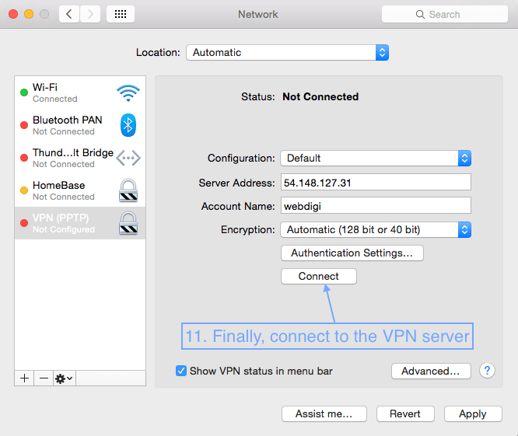The height and width of the screenshot is (436, 518).
Task: Remove the selected network service
Action: pos(44,378)
